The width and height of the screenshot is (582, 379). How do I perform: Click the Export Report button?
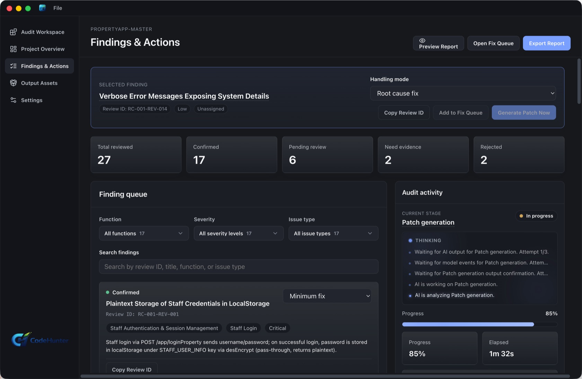tap(546, 43)
